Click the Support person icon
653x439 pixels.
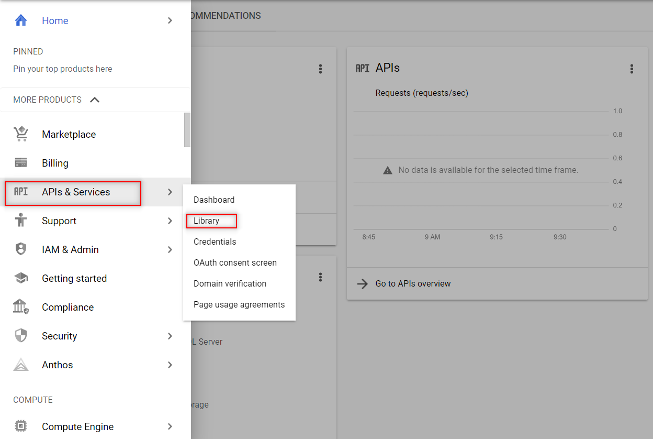pos(21,221)
